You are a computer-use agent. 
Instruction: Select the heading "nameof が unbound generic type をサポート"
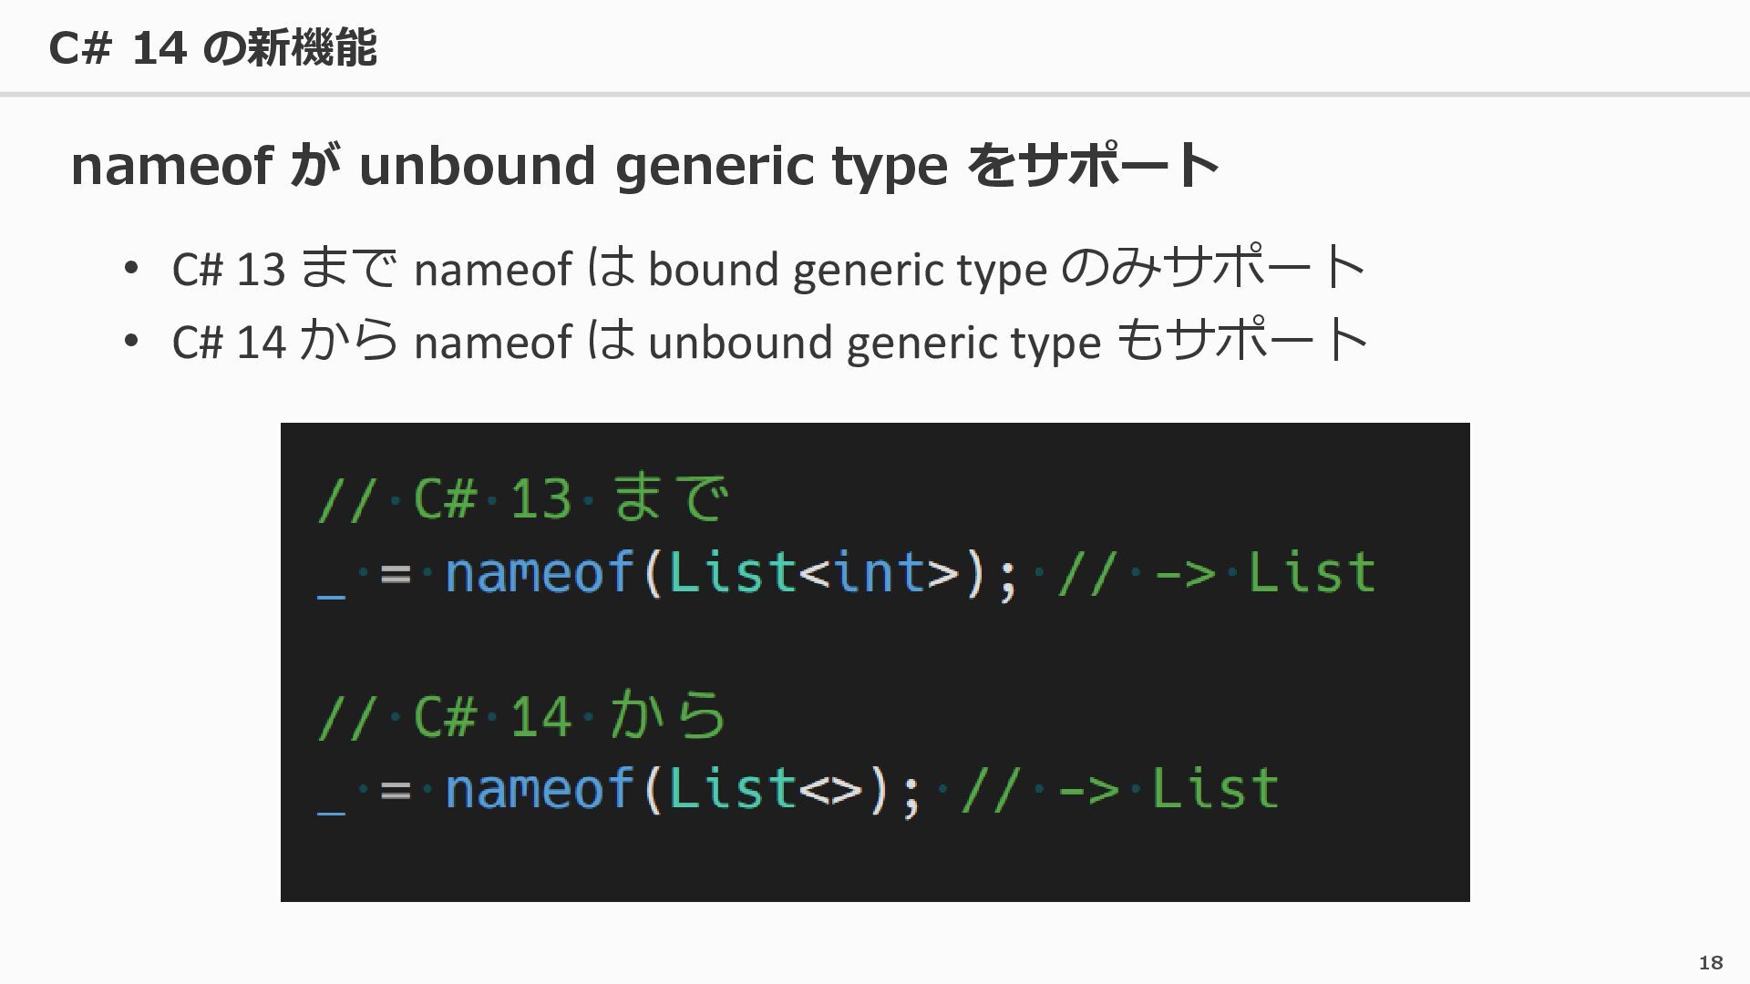(644, 166)
